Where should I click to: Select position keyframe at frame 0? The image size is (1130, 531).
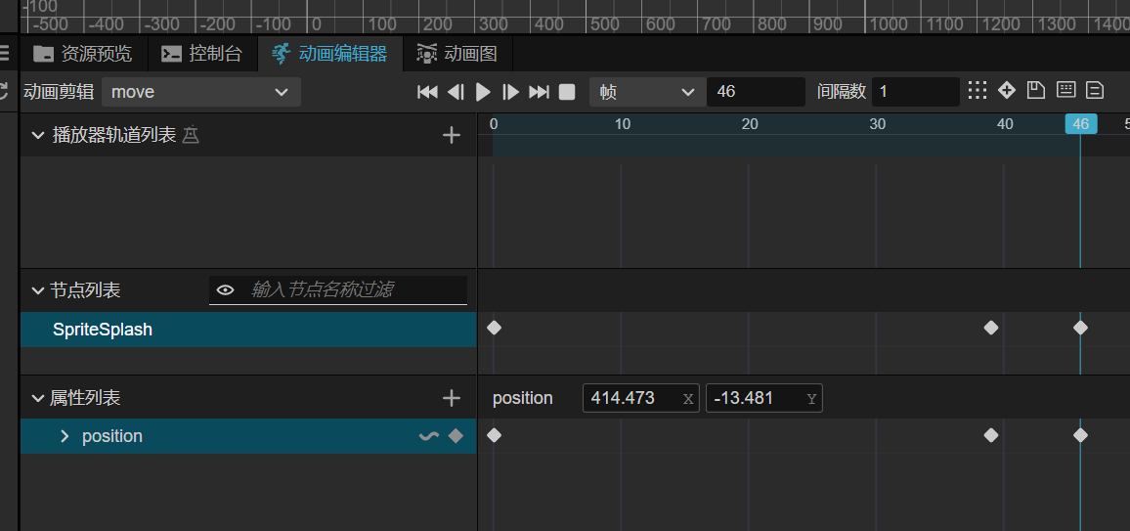[494, 435]
